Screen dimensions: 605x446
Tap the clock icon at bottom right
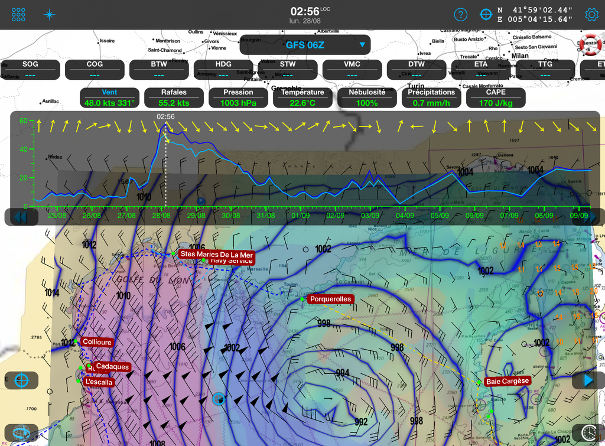589,433
